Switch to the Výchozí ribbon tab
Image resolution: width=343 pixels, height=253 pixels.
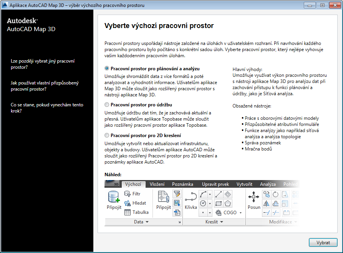tap(133, 184)
